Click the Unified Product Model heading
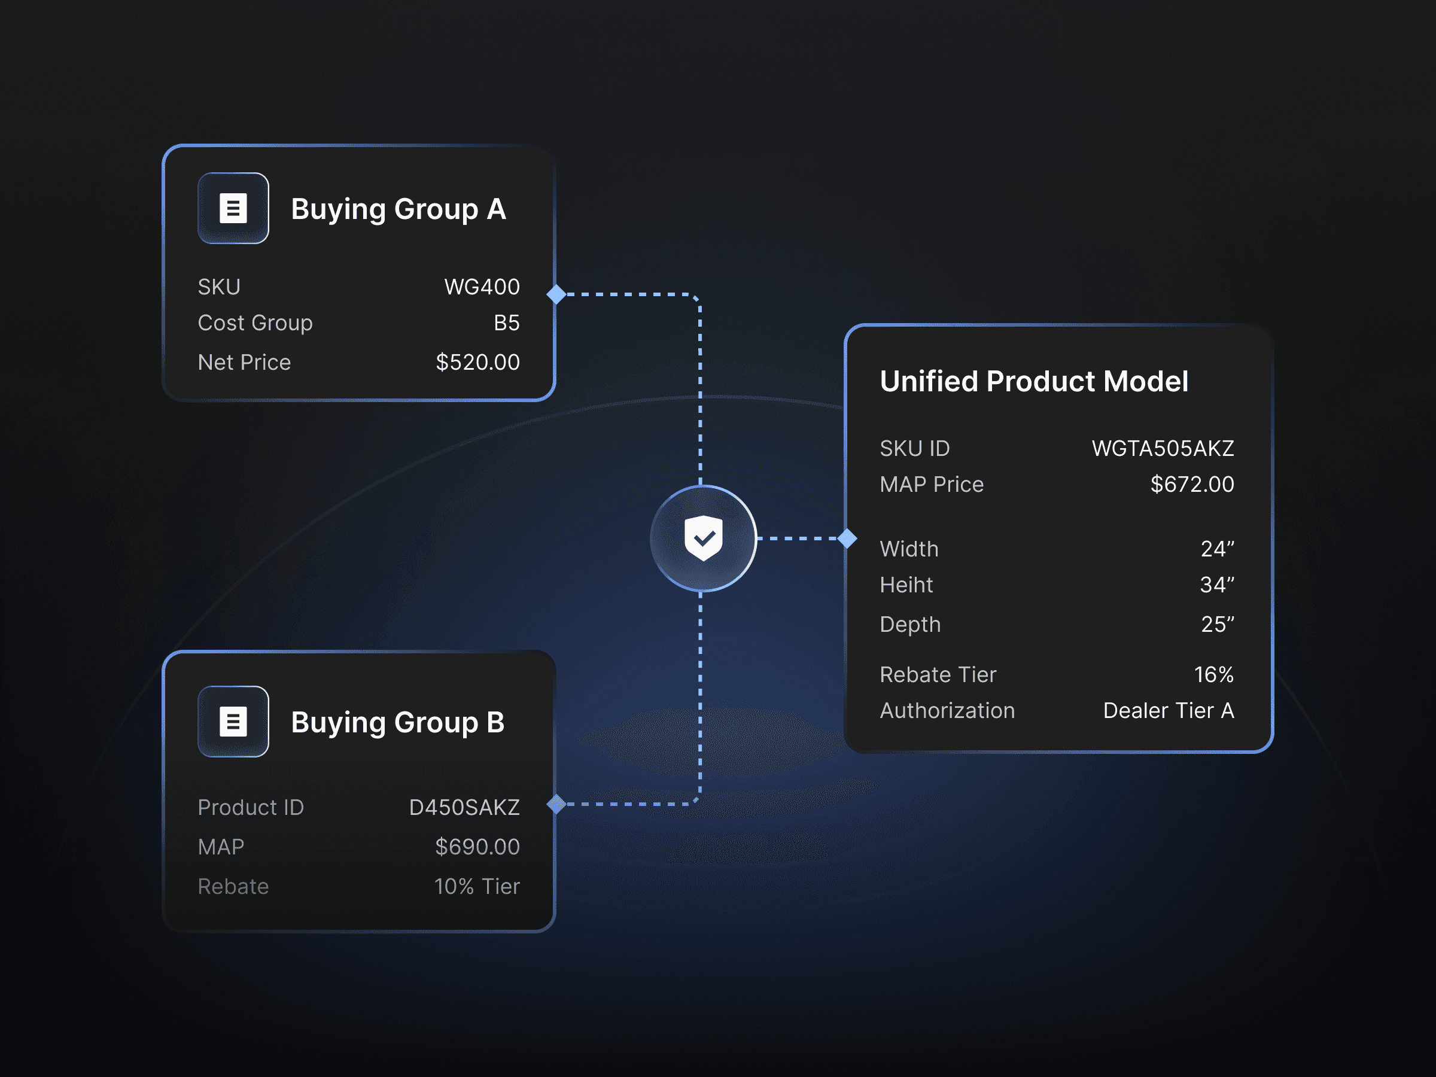This screenshot has height=1077, width=1436. click(x=1033, y=381)
